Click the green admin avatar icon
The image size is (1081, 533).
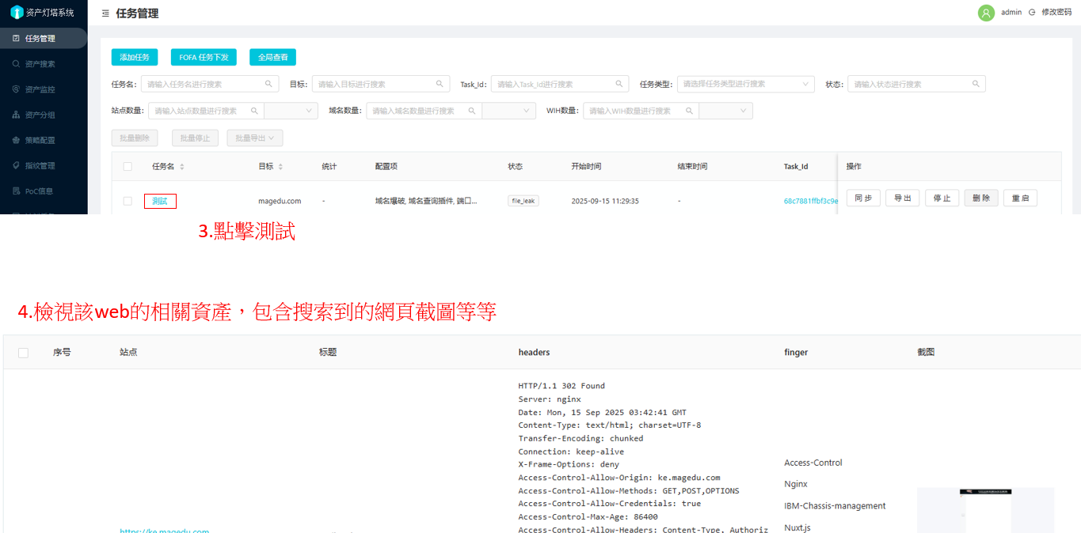(986, 13)
